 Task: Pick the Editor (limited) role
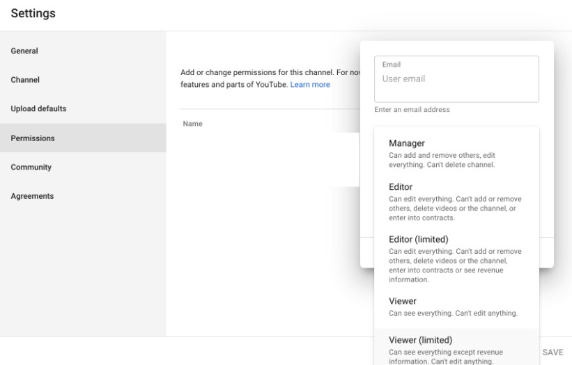tap(456, 259)
